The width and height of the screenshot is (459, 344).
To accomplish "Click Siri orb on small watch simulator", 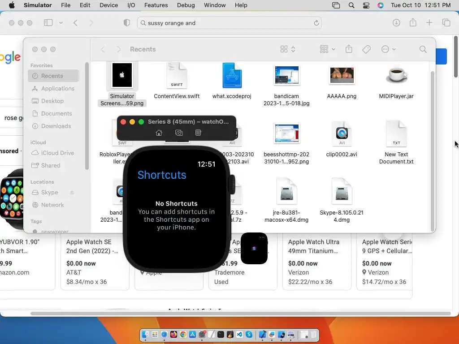I will (x=254, y=248).
